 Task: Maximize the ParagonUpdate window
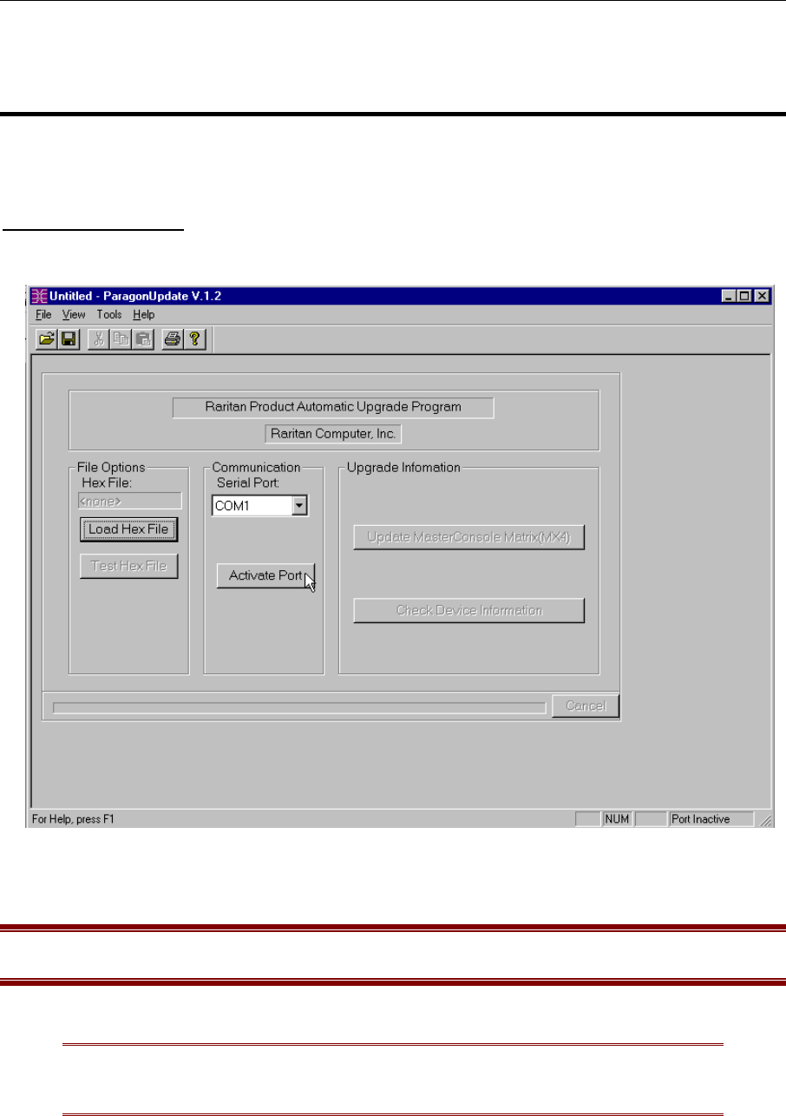[x=745, y=296]
